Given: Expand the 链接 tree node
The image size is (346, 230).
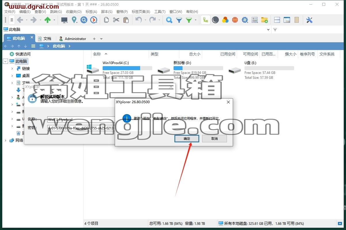Looking at the screenshot, I should 12,68.
